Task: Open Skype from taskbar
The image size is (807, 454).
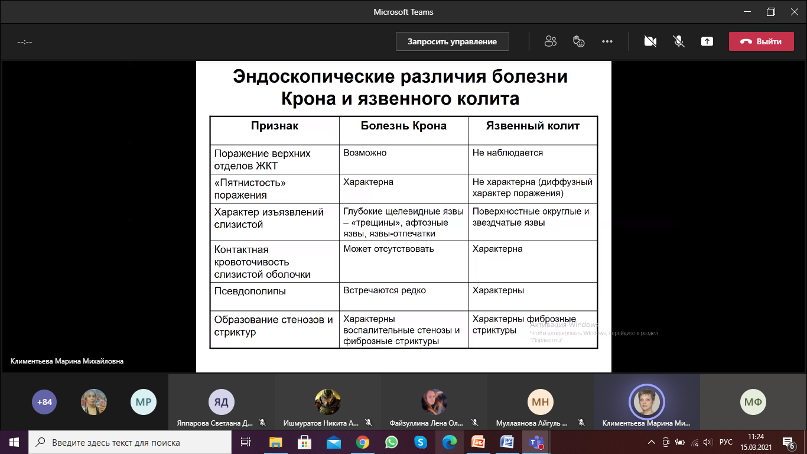Action: [421, 442]
